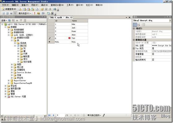Viewport: 173px width, 123px height.
Task: Select the dbo.t1 table in tree
Action: [x=23, y=46]
